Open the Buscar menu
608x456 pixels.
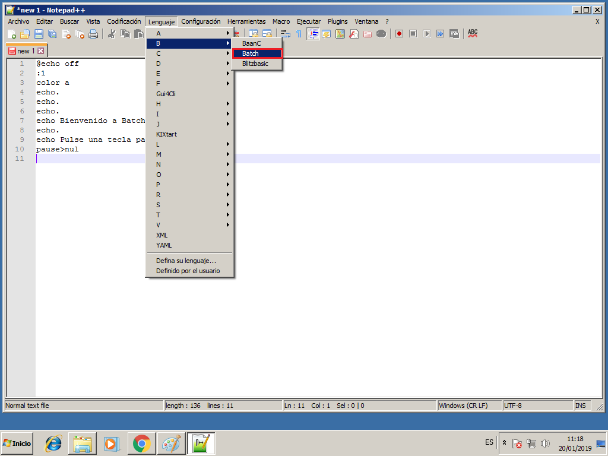69,21
